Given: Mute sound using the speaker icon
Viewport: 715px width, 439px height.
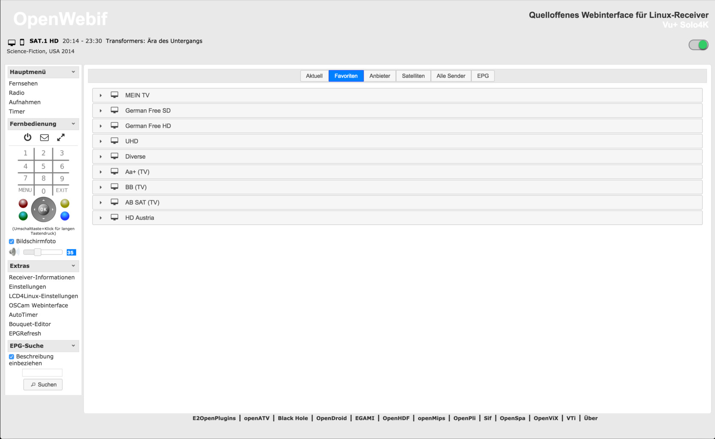Looking at the screenshot, I should click(x=14, y=252).
